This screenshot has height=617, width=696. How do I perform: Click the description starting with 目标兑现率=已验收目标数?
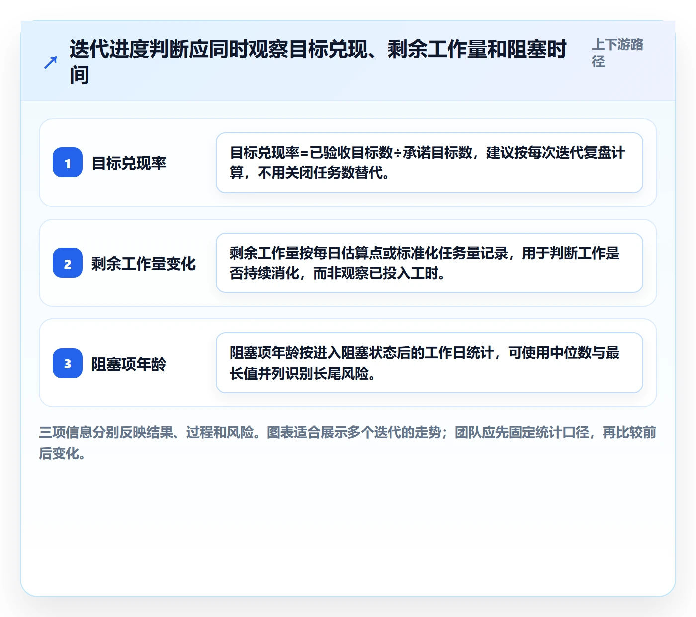pyautogui.click(x=430, y=163)
